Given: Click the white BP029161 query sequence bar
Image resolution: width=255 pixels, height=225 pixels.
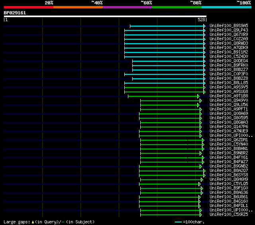Looking at the screenshot, I should pos(105,16).
